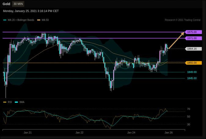206x139 pixels.
Task: Click 'Research © 2021 Trading Central' credit
Action: point(182,20)
